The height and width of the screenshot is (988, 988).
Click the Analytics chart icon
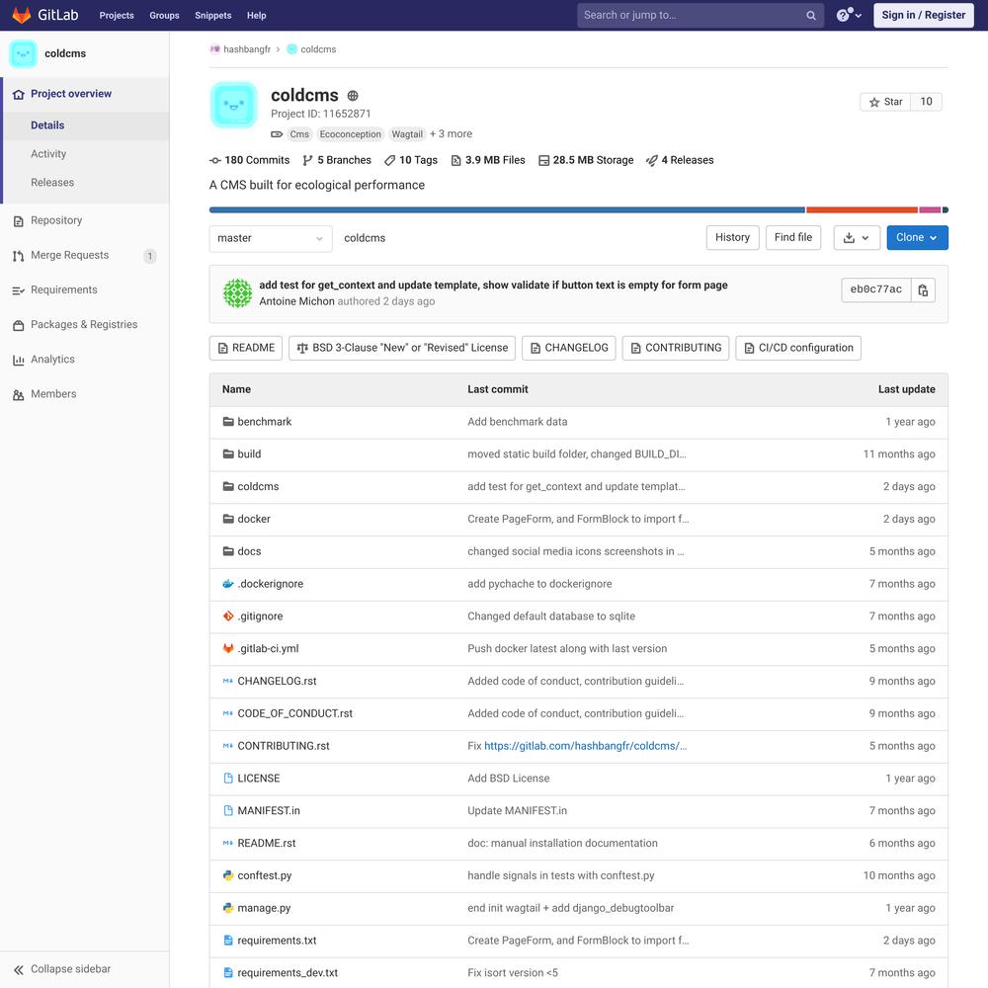click(x=18, y=360)
